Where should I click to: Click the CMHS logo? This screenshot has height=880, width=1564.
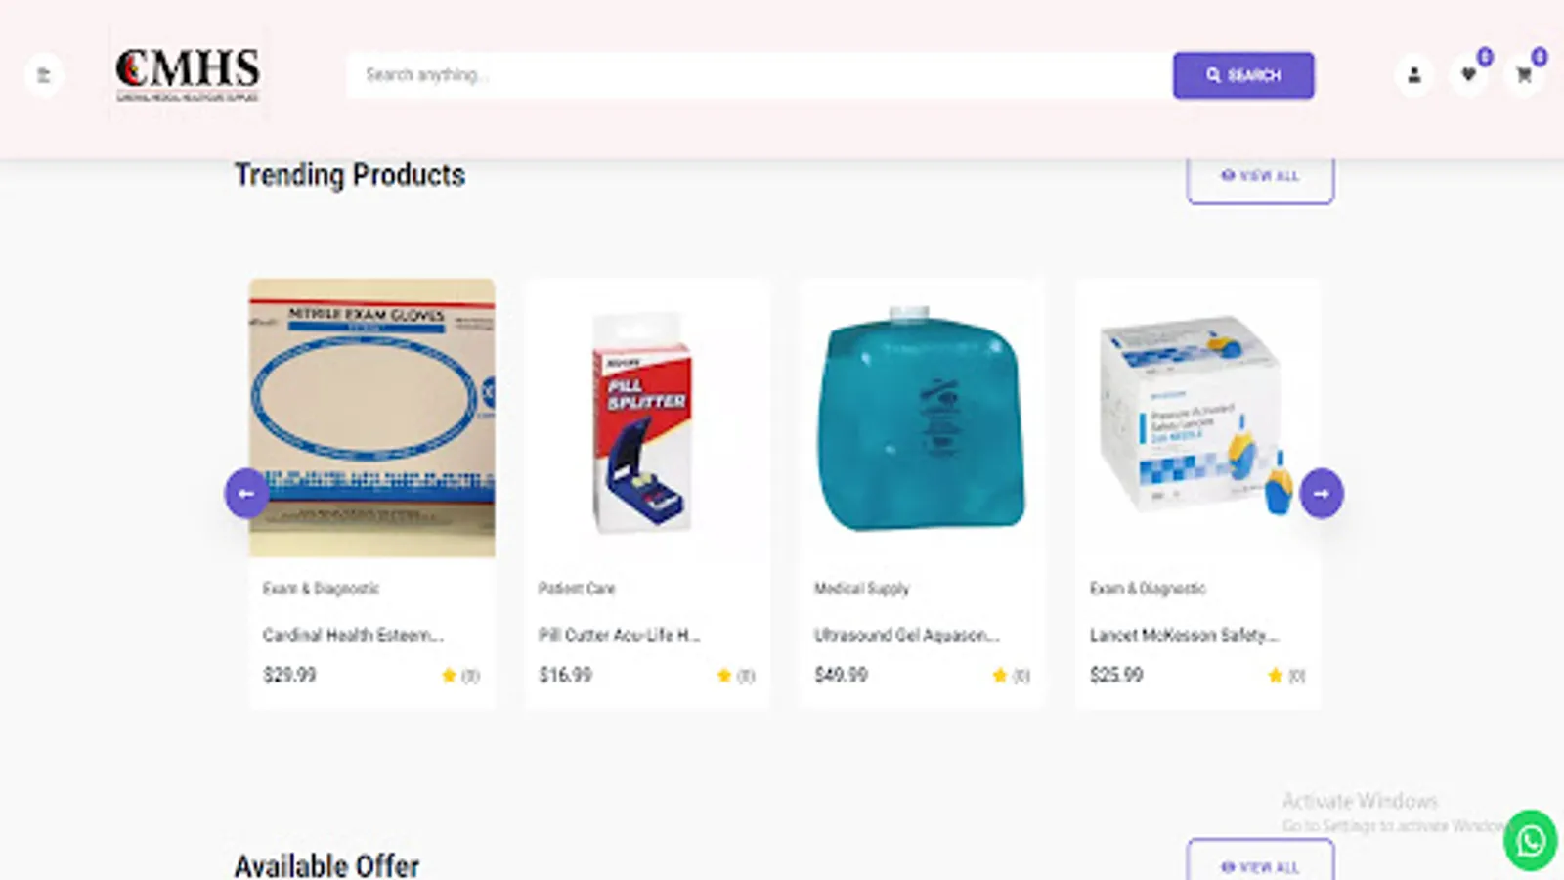coord(188,74)
